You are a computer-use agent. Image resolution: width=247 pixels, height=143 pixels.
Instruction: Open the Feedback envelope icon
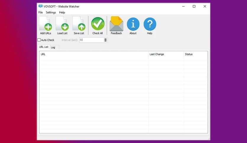[116, 25]
